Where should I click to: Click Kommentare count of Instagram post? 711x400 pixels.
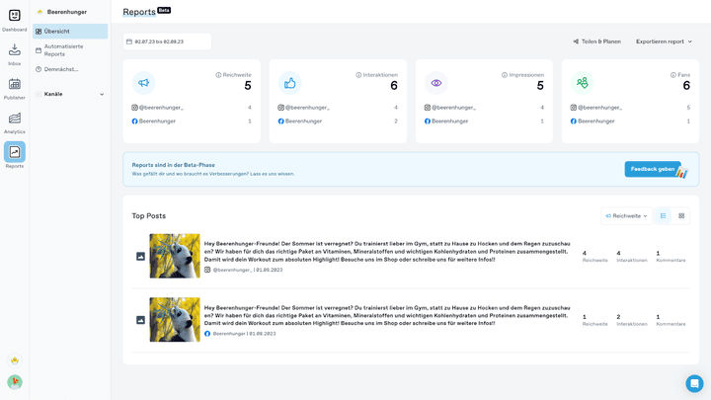(658, 253)
